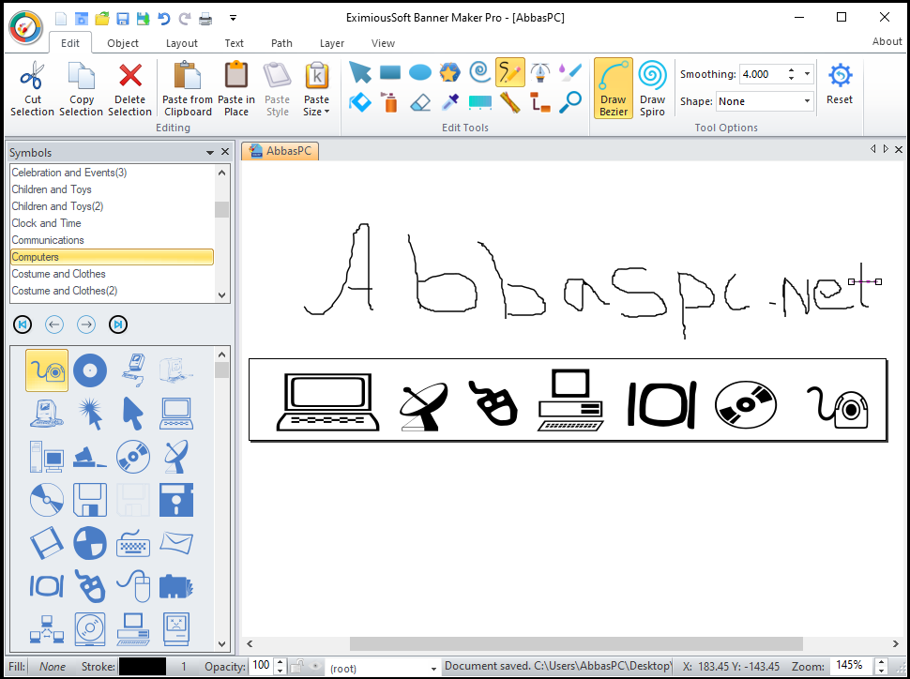Screen dimensions: 910x679
Task: Open the Path ribbon tab
Action: 281,43
